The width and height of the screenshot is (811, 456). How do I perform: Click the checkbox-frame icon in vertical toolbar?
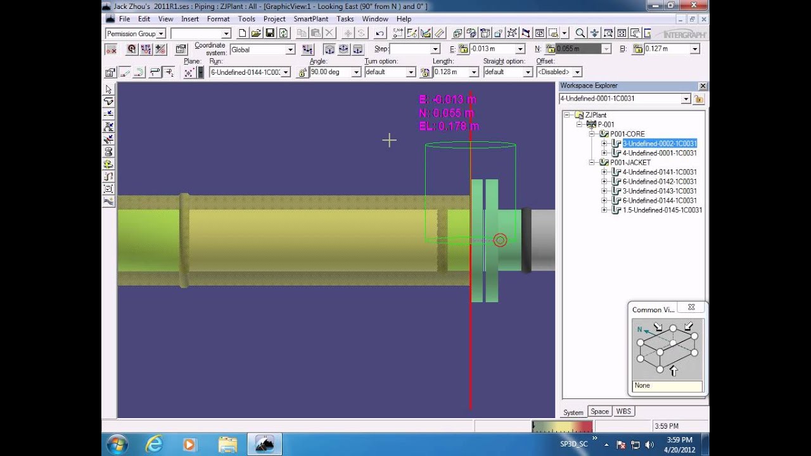click(x=108, y=189)
